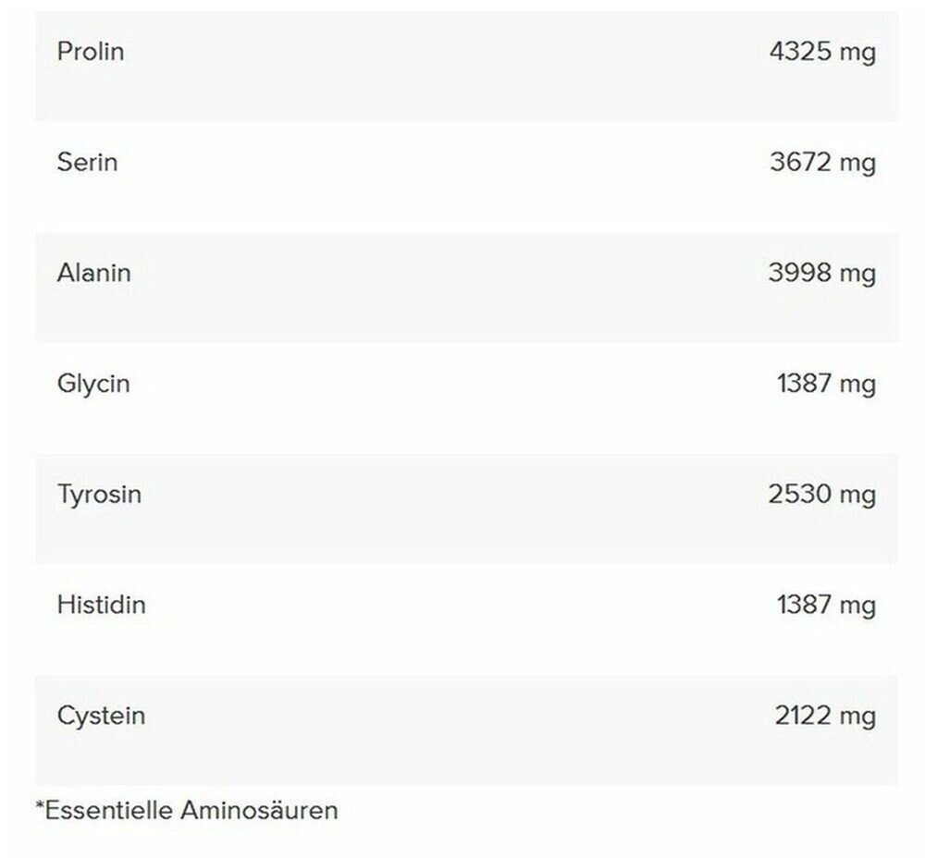The height and width of the screenshot is (858, 925).
Task: Select the Serin amino acid label
Action: click(x=87, y=163)
